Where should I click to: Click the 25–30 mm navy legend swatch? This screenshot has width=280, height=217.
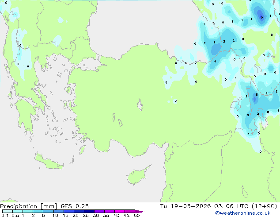tap(89, 211)
